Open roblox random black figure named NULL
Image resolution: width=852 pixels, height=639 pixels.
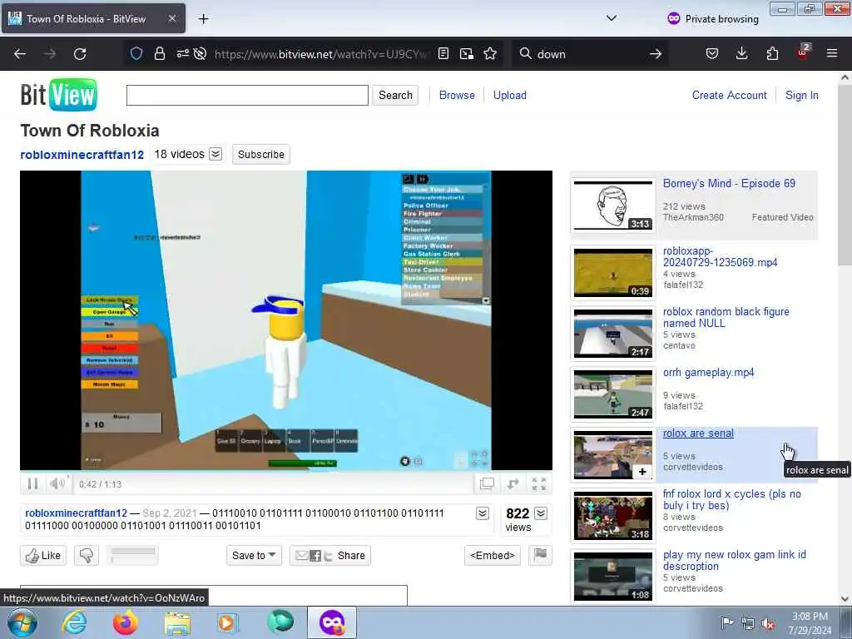coord(726,317)
